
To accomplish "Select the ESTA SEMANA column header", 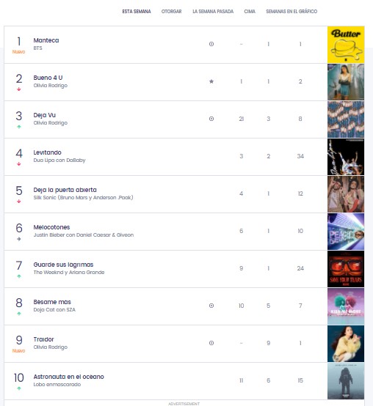I will click(x=137, y=12).
